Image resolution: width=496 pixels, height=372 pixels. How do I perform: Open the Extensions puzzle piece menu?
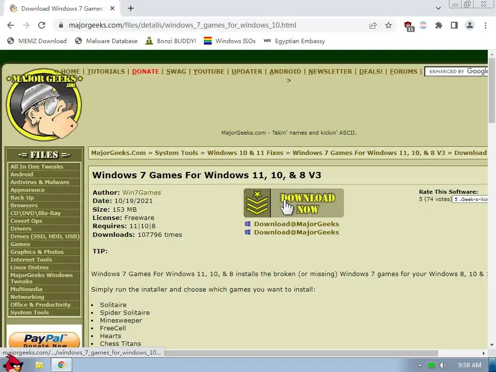(439, 25)
